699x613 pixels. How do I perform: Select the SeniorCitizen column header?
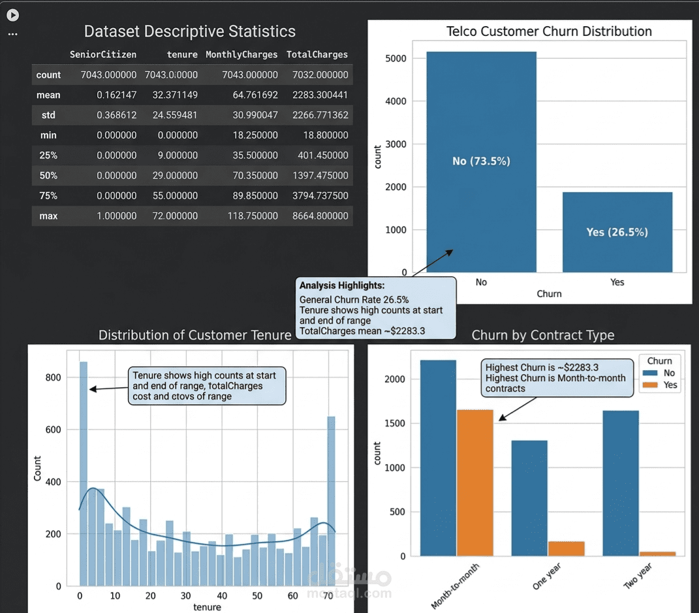tap(103, 54)
